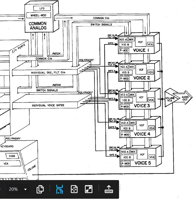Image resolution: width=194 pixels, height=201 pixels.
Task: Click the LFO label box
Action: point(42,8)
